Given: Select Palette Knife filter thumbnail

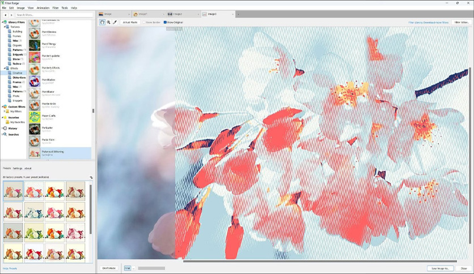Looking at the screenshot, I should (35, 105).
